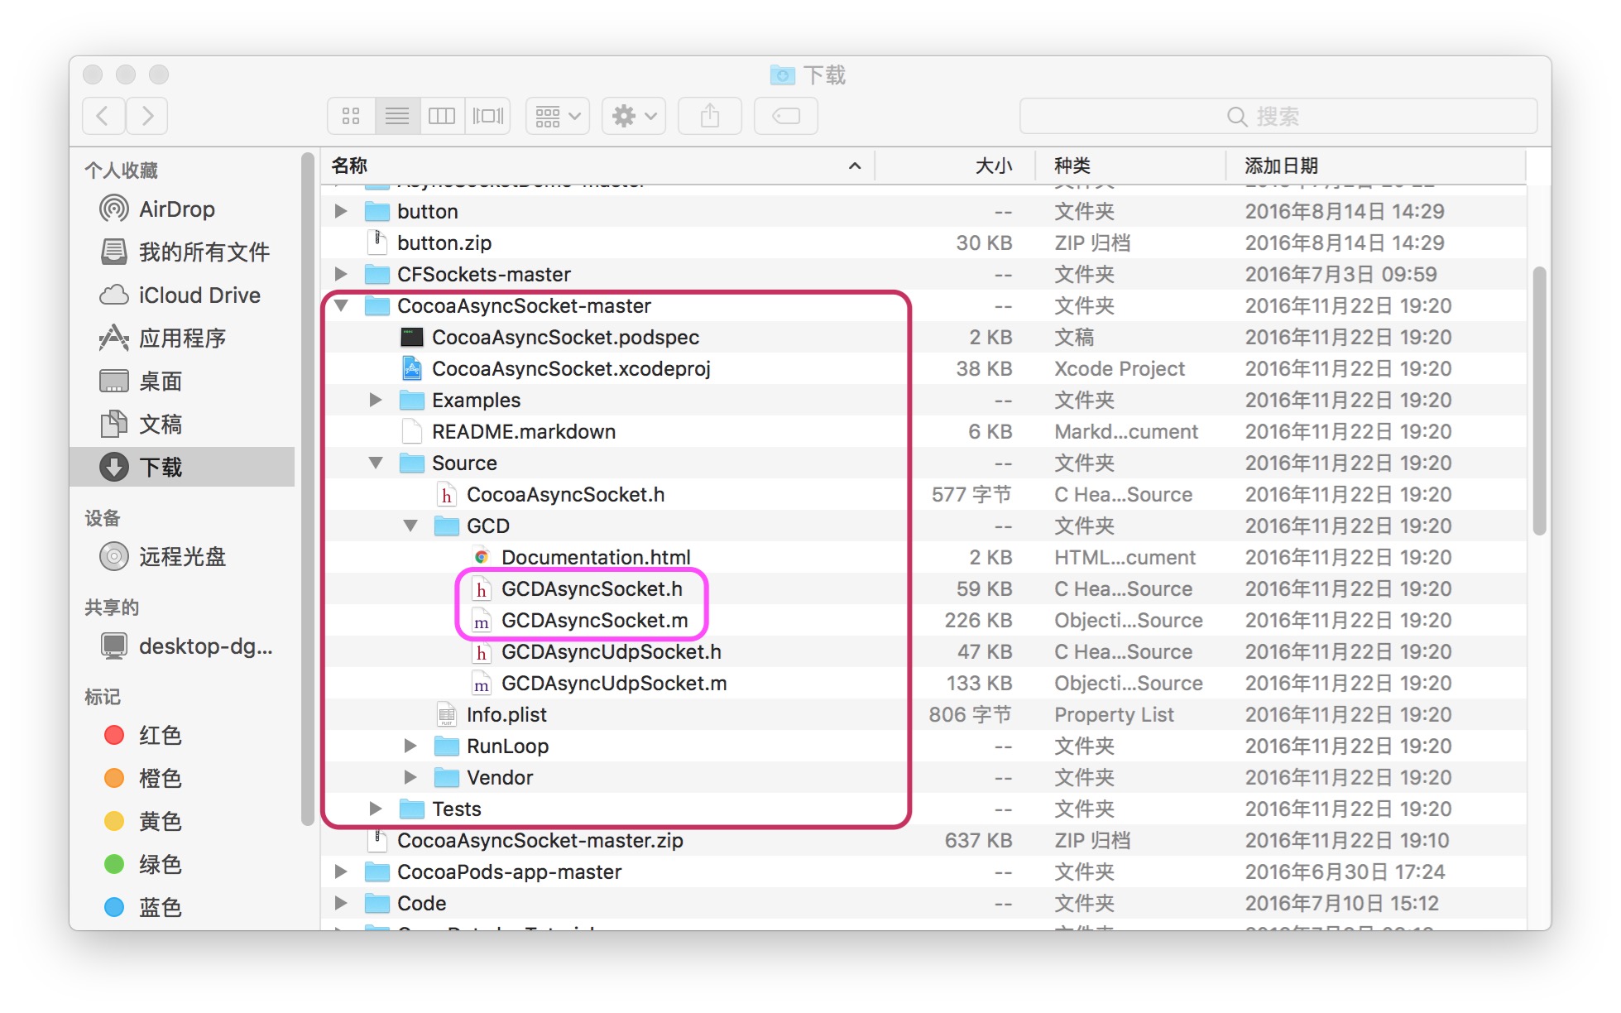
Task: Select the CocoaAsyncSocket.h file icon
Action: pos(446,494)
